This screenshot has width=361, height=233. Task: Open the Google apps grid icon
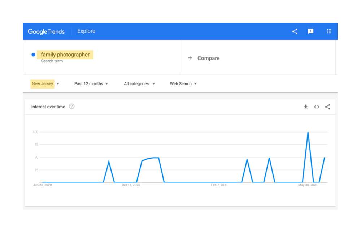tap(329, 31)
